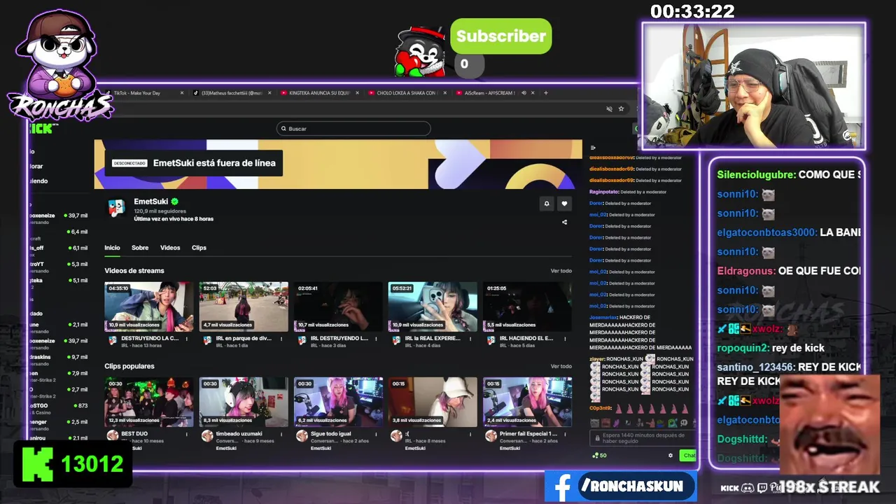Open options menu for Sigue todo igual clip
896x504 pixels.
(x=376, y=434)
